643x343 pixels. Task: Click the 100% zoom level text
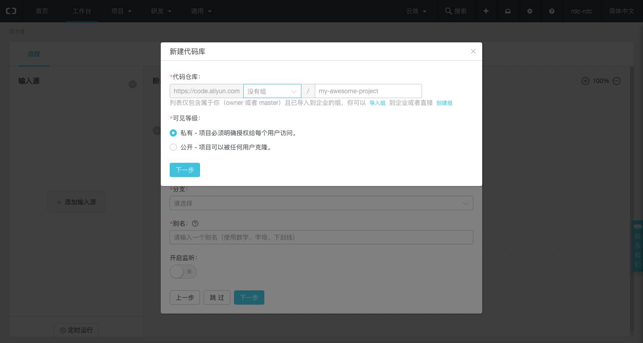[x=601, y=81]
